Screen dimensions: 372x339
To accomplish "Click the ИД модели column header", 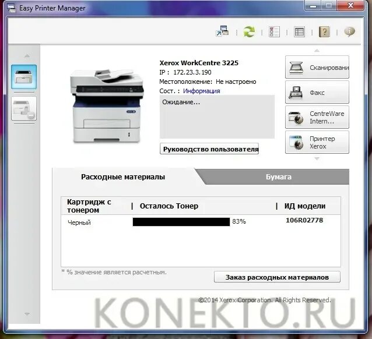I will [305, 206].
